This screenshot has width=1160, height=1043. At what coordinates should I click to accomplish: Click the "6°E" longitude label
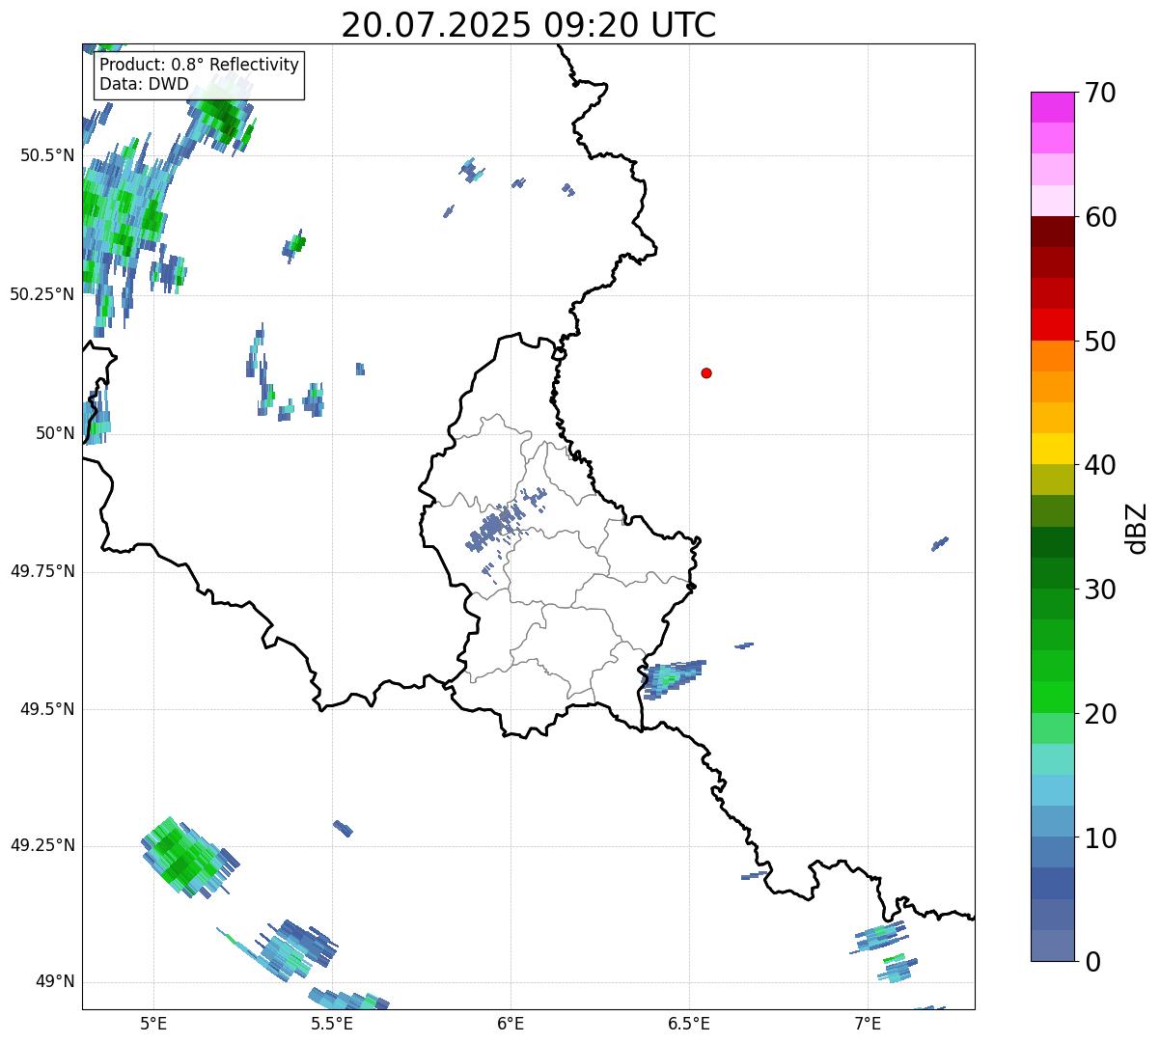pyautogui.click(x=511, y=1023)
